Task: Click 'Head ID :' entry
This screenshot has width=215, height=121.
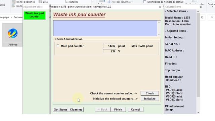Action: click(171, 57)
